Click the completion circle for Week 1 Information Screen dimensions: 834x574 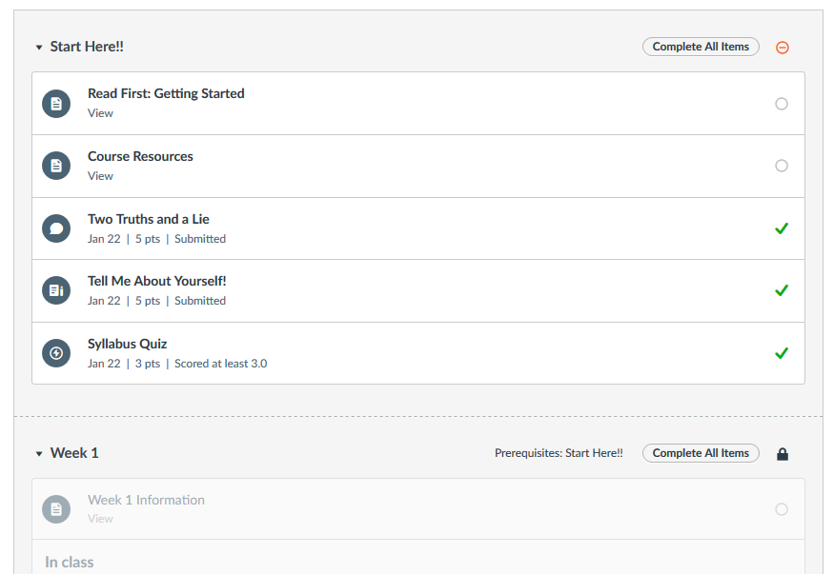click(782, 509)
